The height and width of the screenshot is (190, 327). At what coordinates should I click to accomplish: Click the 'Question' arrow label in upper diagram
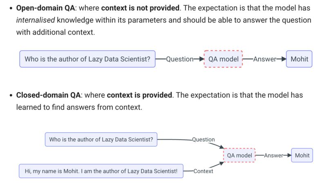point(180,59)
